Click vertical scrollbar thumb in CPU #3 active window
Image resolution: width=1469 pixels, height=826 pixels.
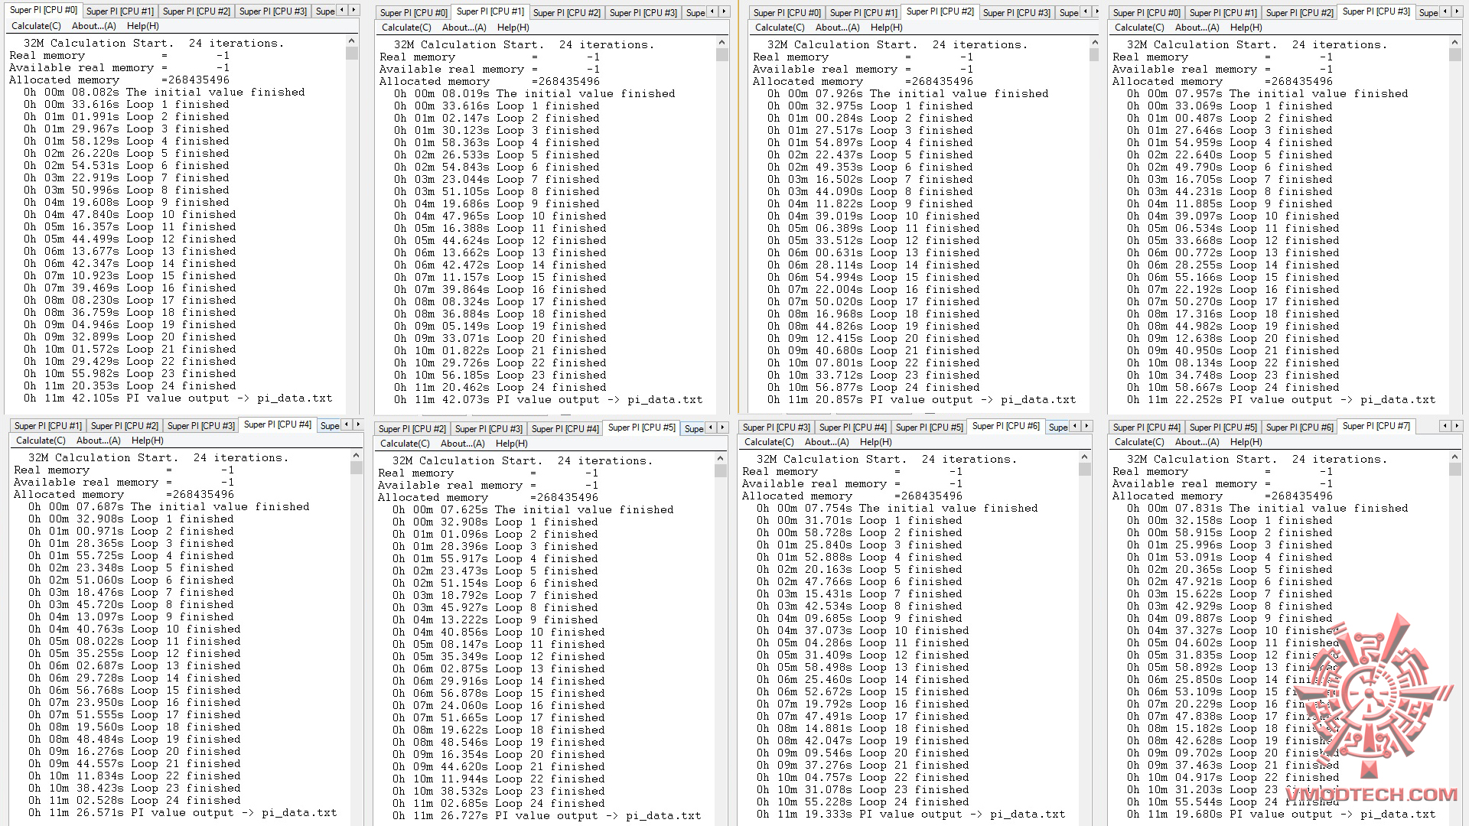pyautogui.click(x=1454, y=56)
